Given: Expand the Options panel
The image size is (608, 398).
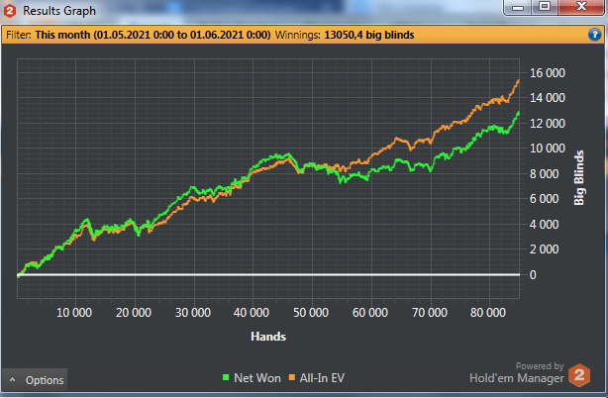Looking at the screenshot, I should (x=35, y=380).
